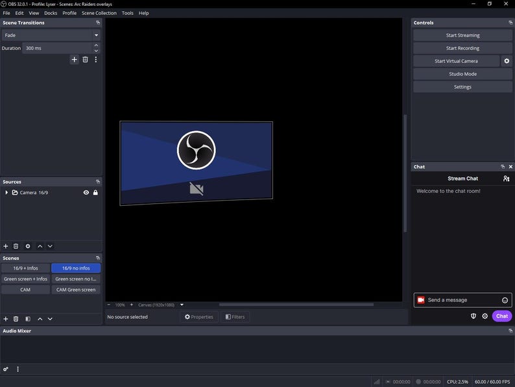Screen dimensions: 515x387
Task: Open the Profile menu
Action: coord(69,13)
